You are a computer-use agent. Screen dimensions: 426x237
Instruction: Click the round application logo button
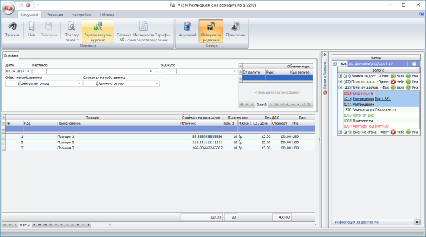(8, 9)
